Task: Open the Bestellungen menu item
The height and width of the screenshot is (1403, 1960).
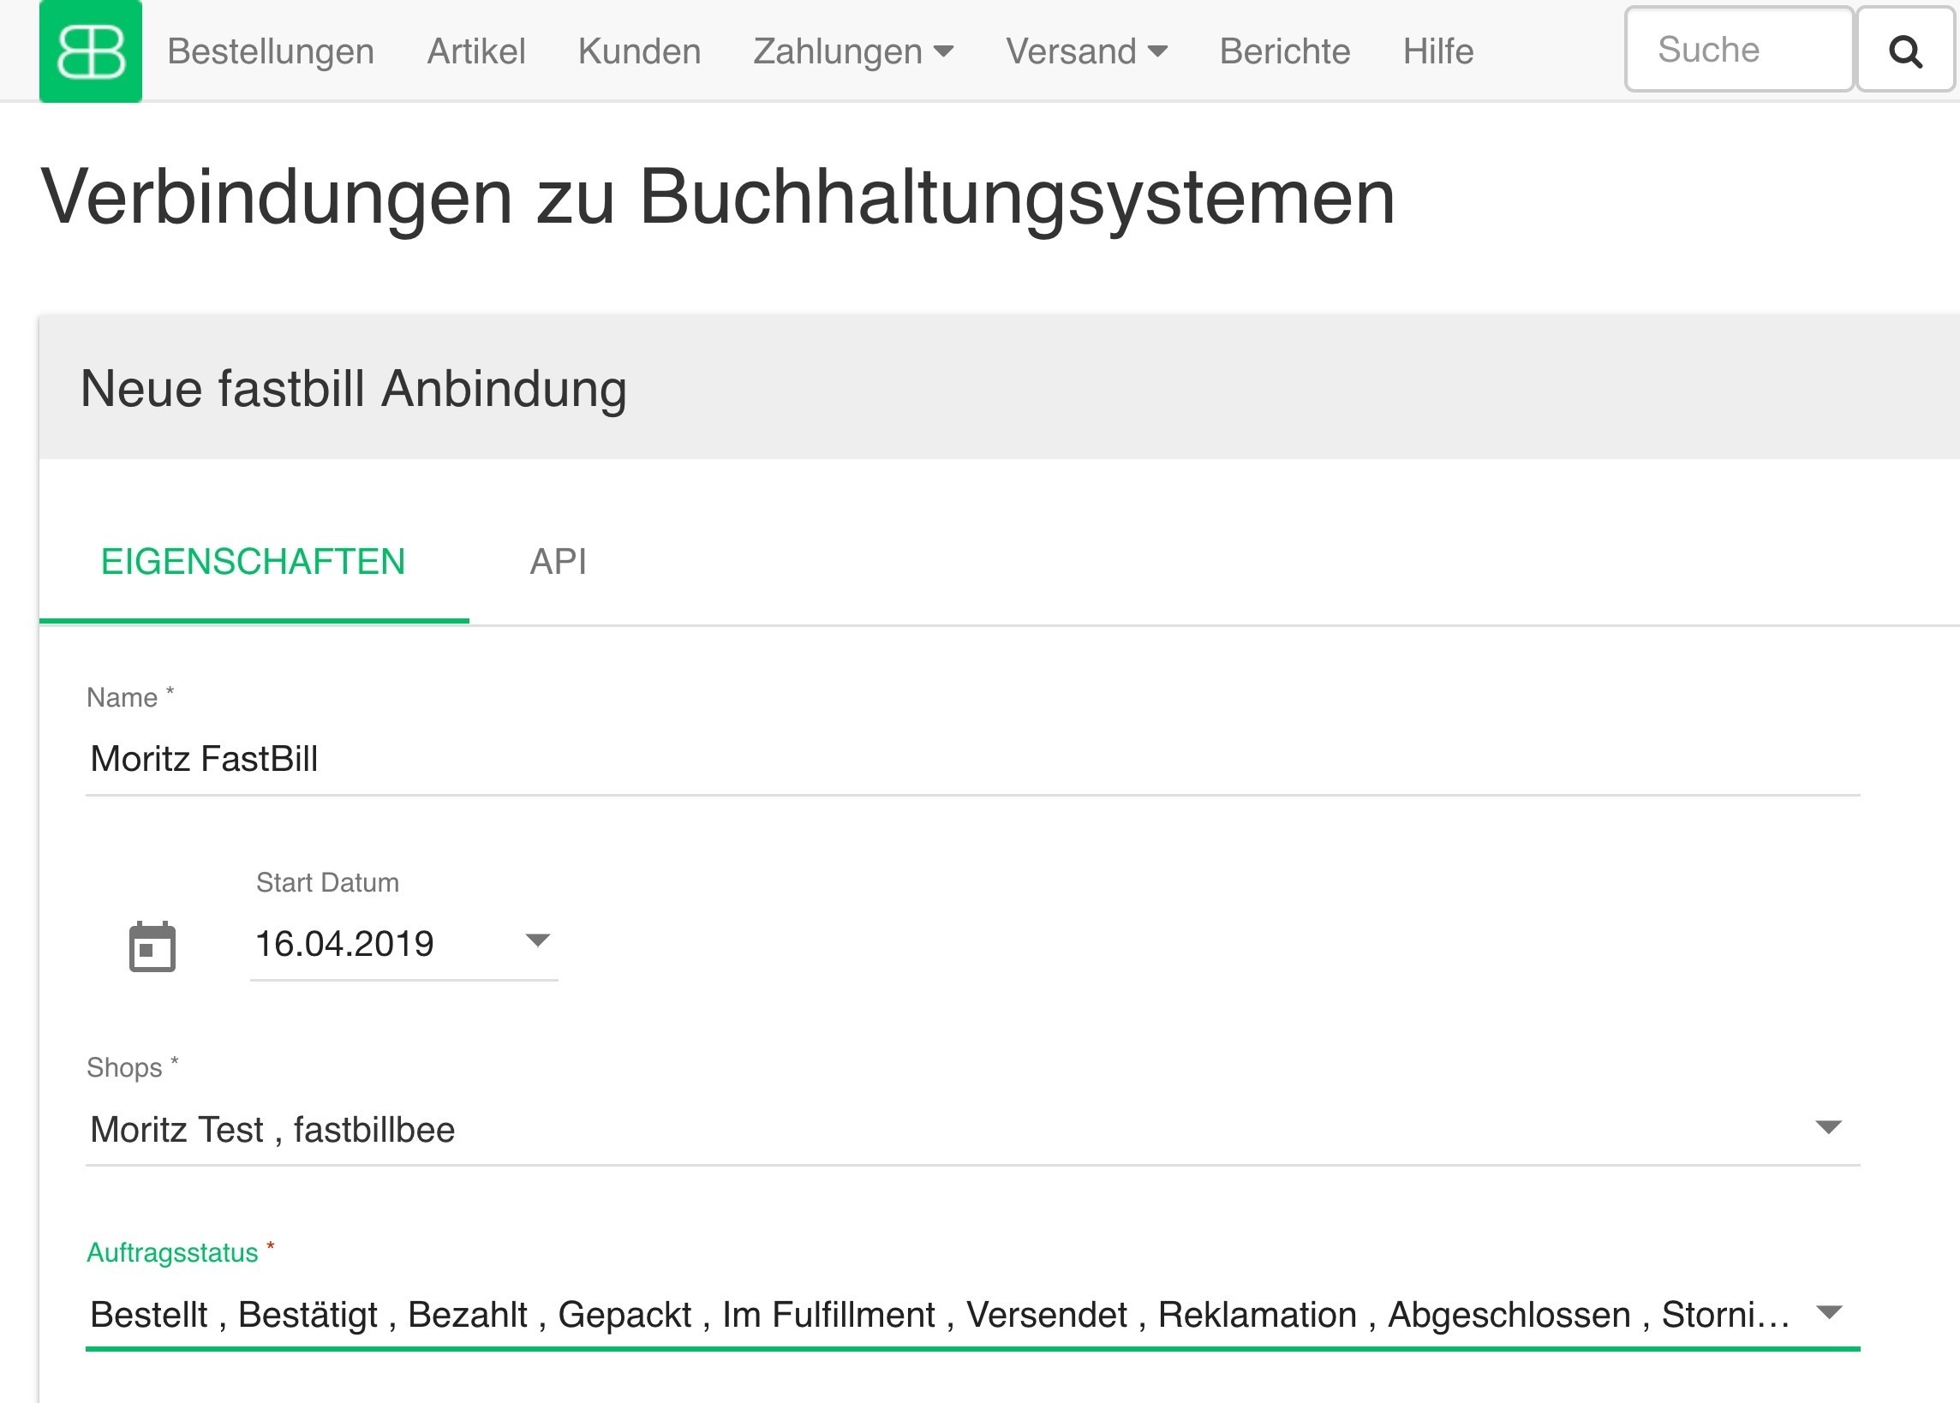Action: [271, 51]
